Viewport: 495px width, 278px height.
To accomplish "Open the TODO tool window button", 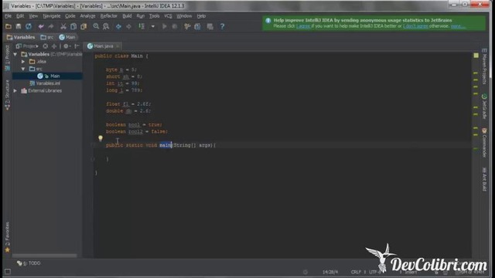I will (x=29, y=263).
